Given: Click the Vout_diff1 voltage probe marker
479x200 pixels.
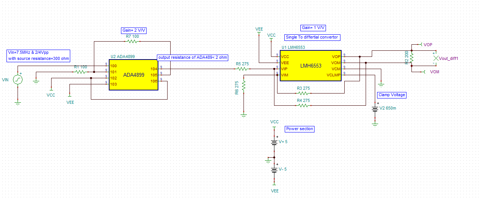Looking at the screenshot, I should click(435, 58).
